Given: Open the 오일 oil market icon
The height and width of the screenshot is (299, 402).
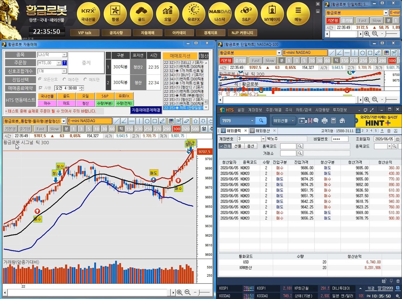Looking at the screenshot, I should click(168, 14).
